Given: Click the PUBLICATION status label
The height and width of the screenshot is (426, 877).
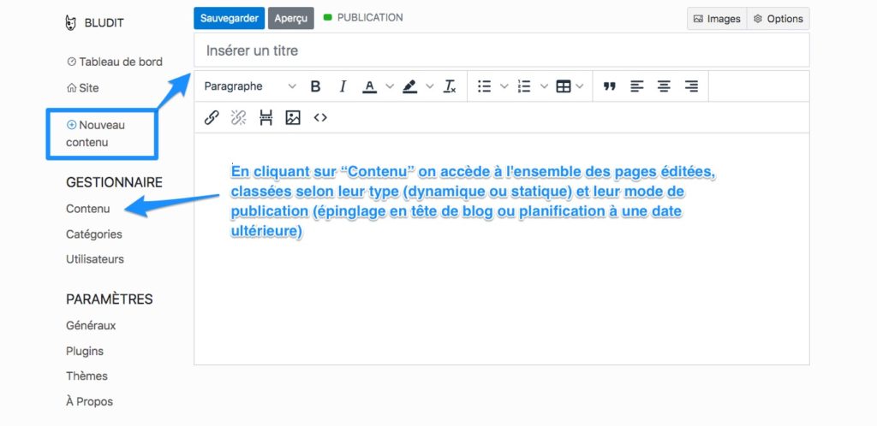Looking at the screenshot, I should pos(370,17).
